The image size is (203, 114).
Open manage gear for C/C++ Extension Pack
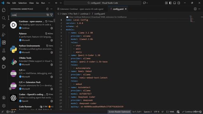pos(52,89)
